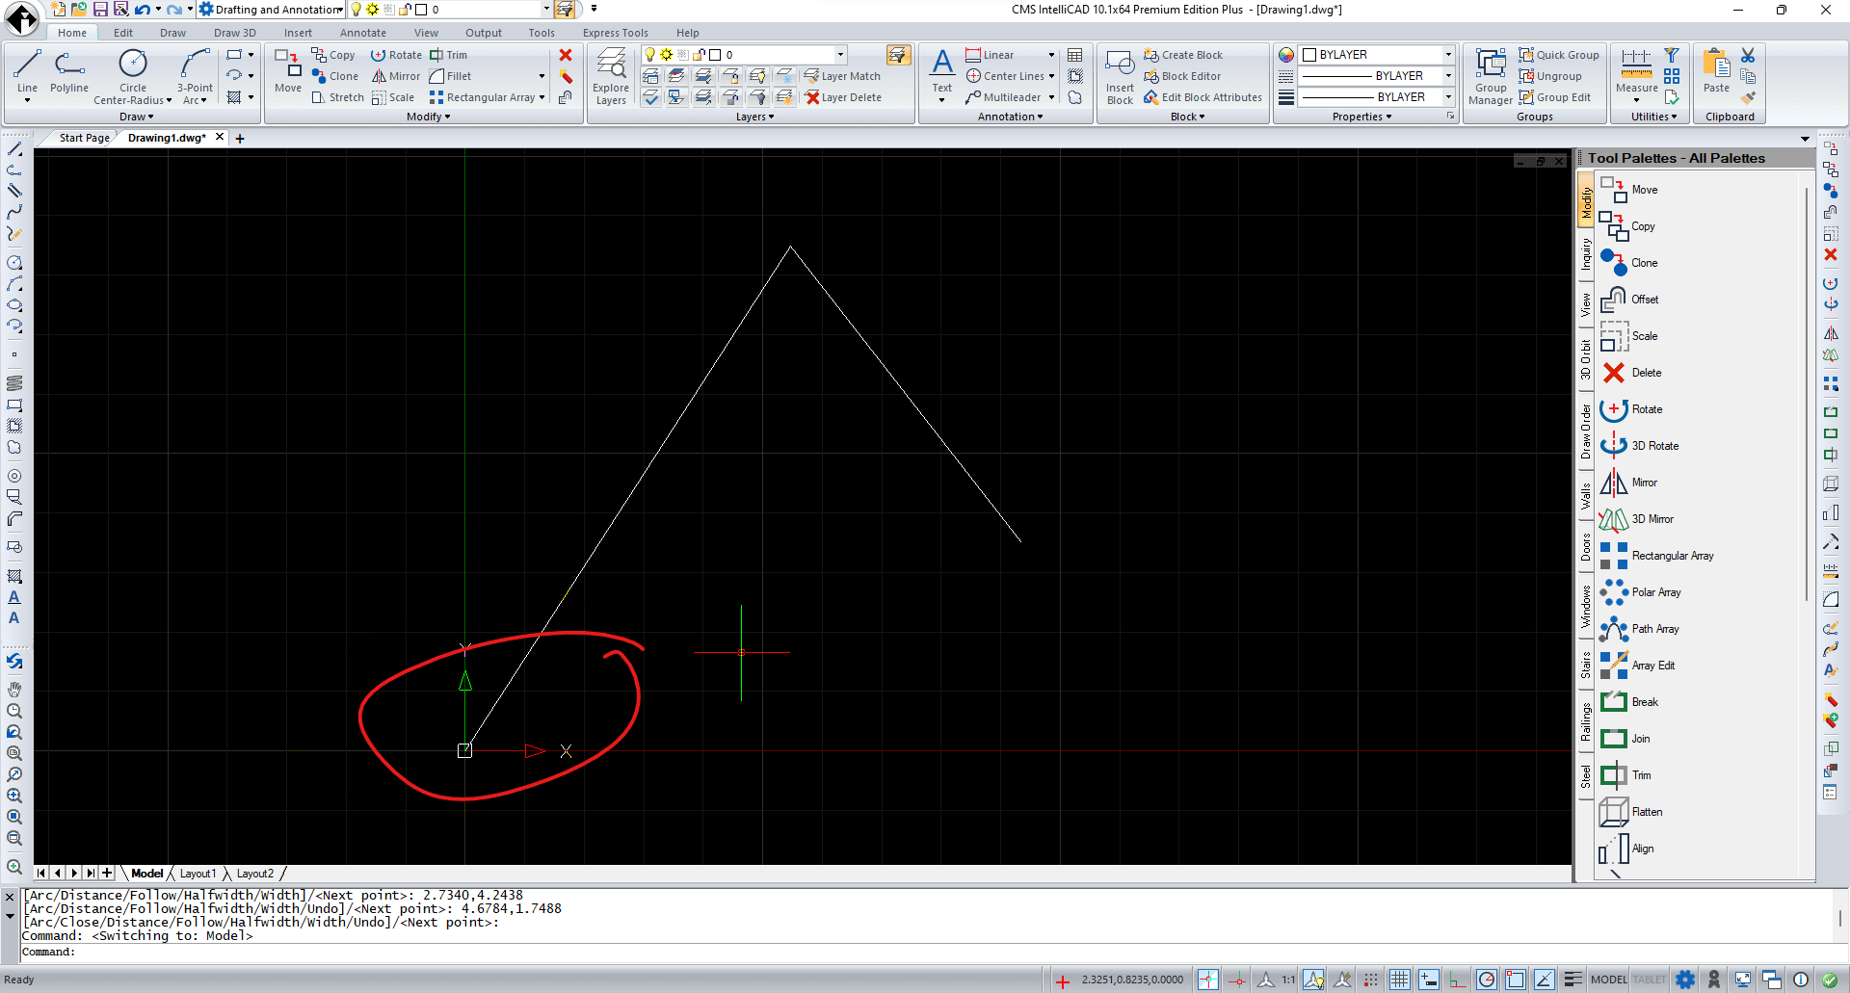
Task: Choose Break in the Tool Palettes
Action: click(x=1629, y=702)
